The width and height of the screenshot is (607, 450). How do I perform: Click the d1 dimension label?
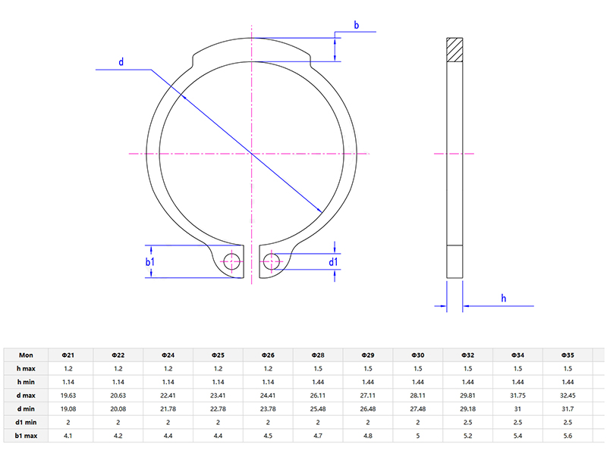335,261
